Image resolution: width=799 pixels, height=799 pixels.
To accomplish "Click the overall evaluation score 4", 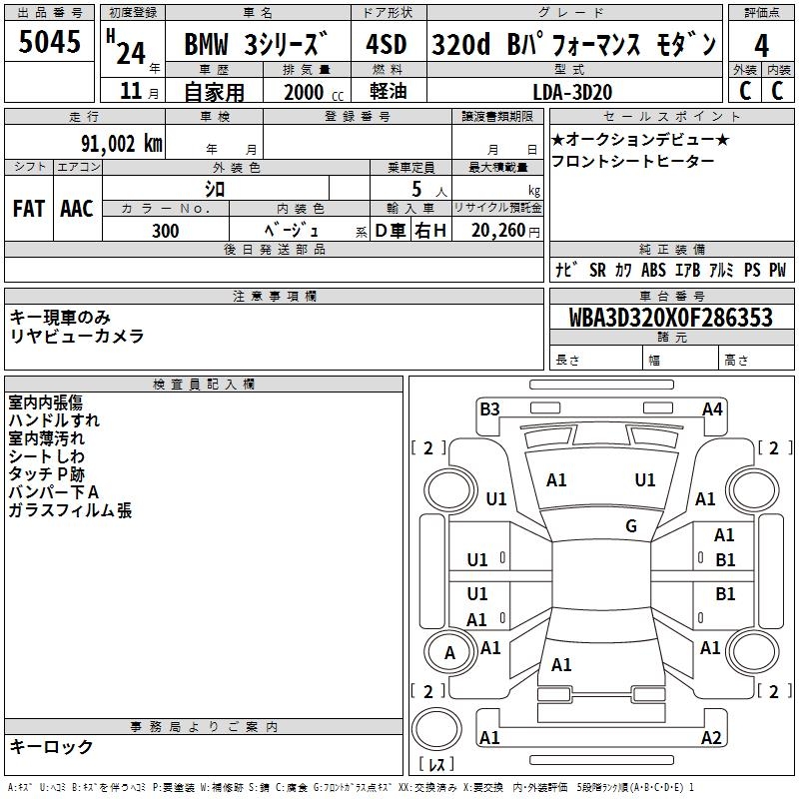I will click(761, 45).
